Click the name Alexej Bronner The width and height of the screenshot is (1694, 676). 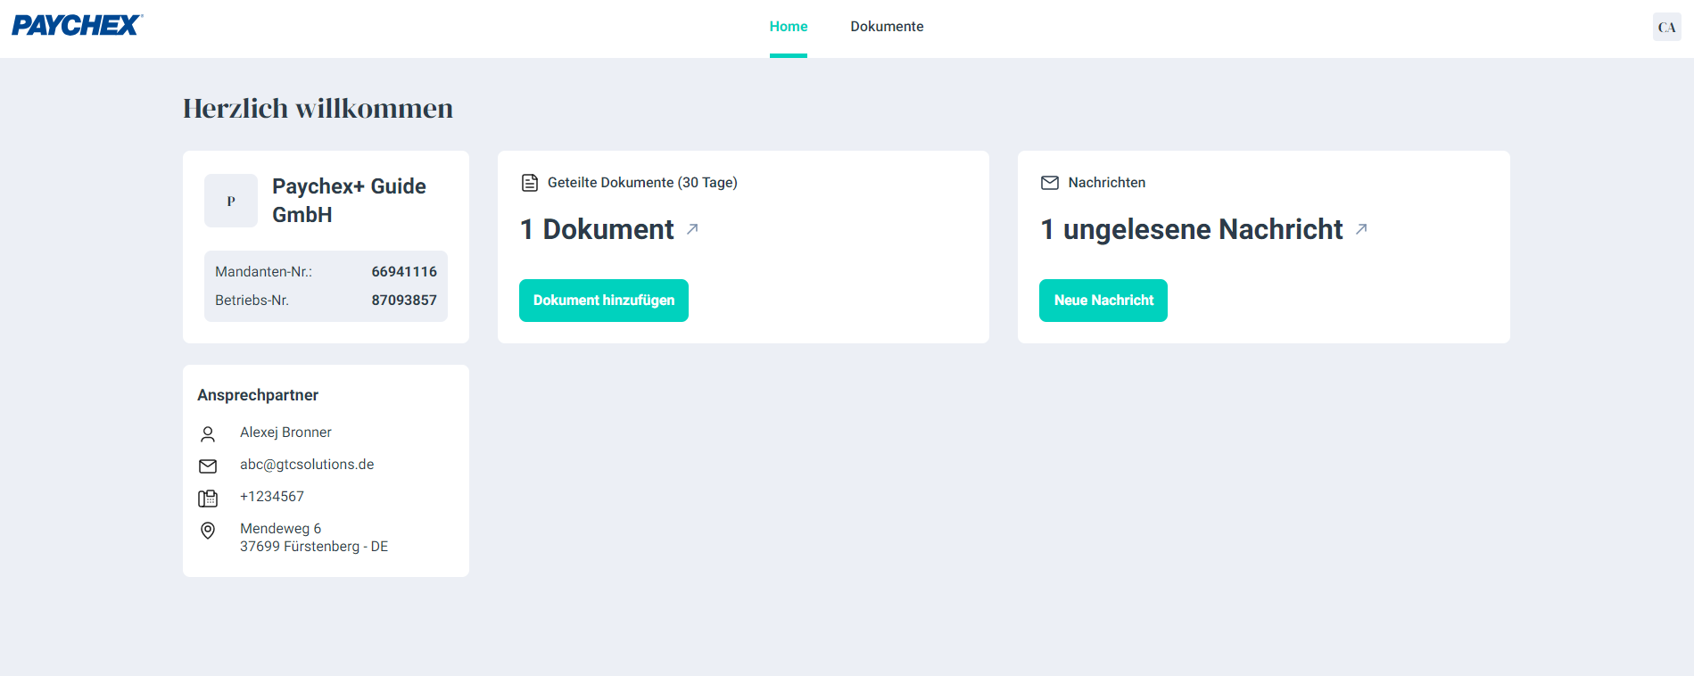(285, 433)
